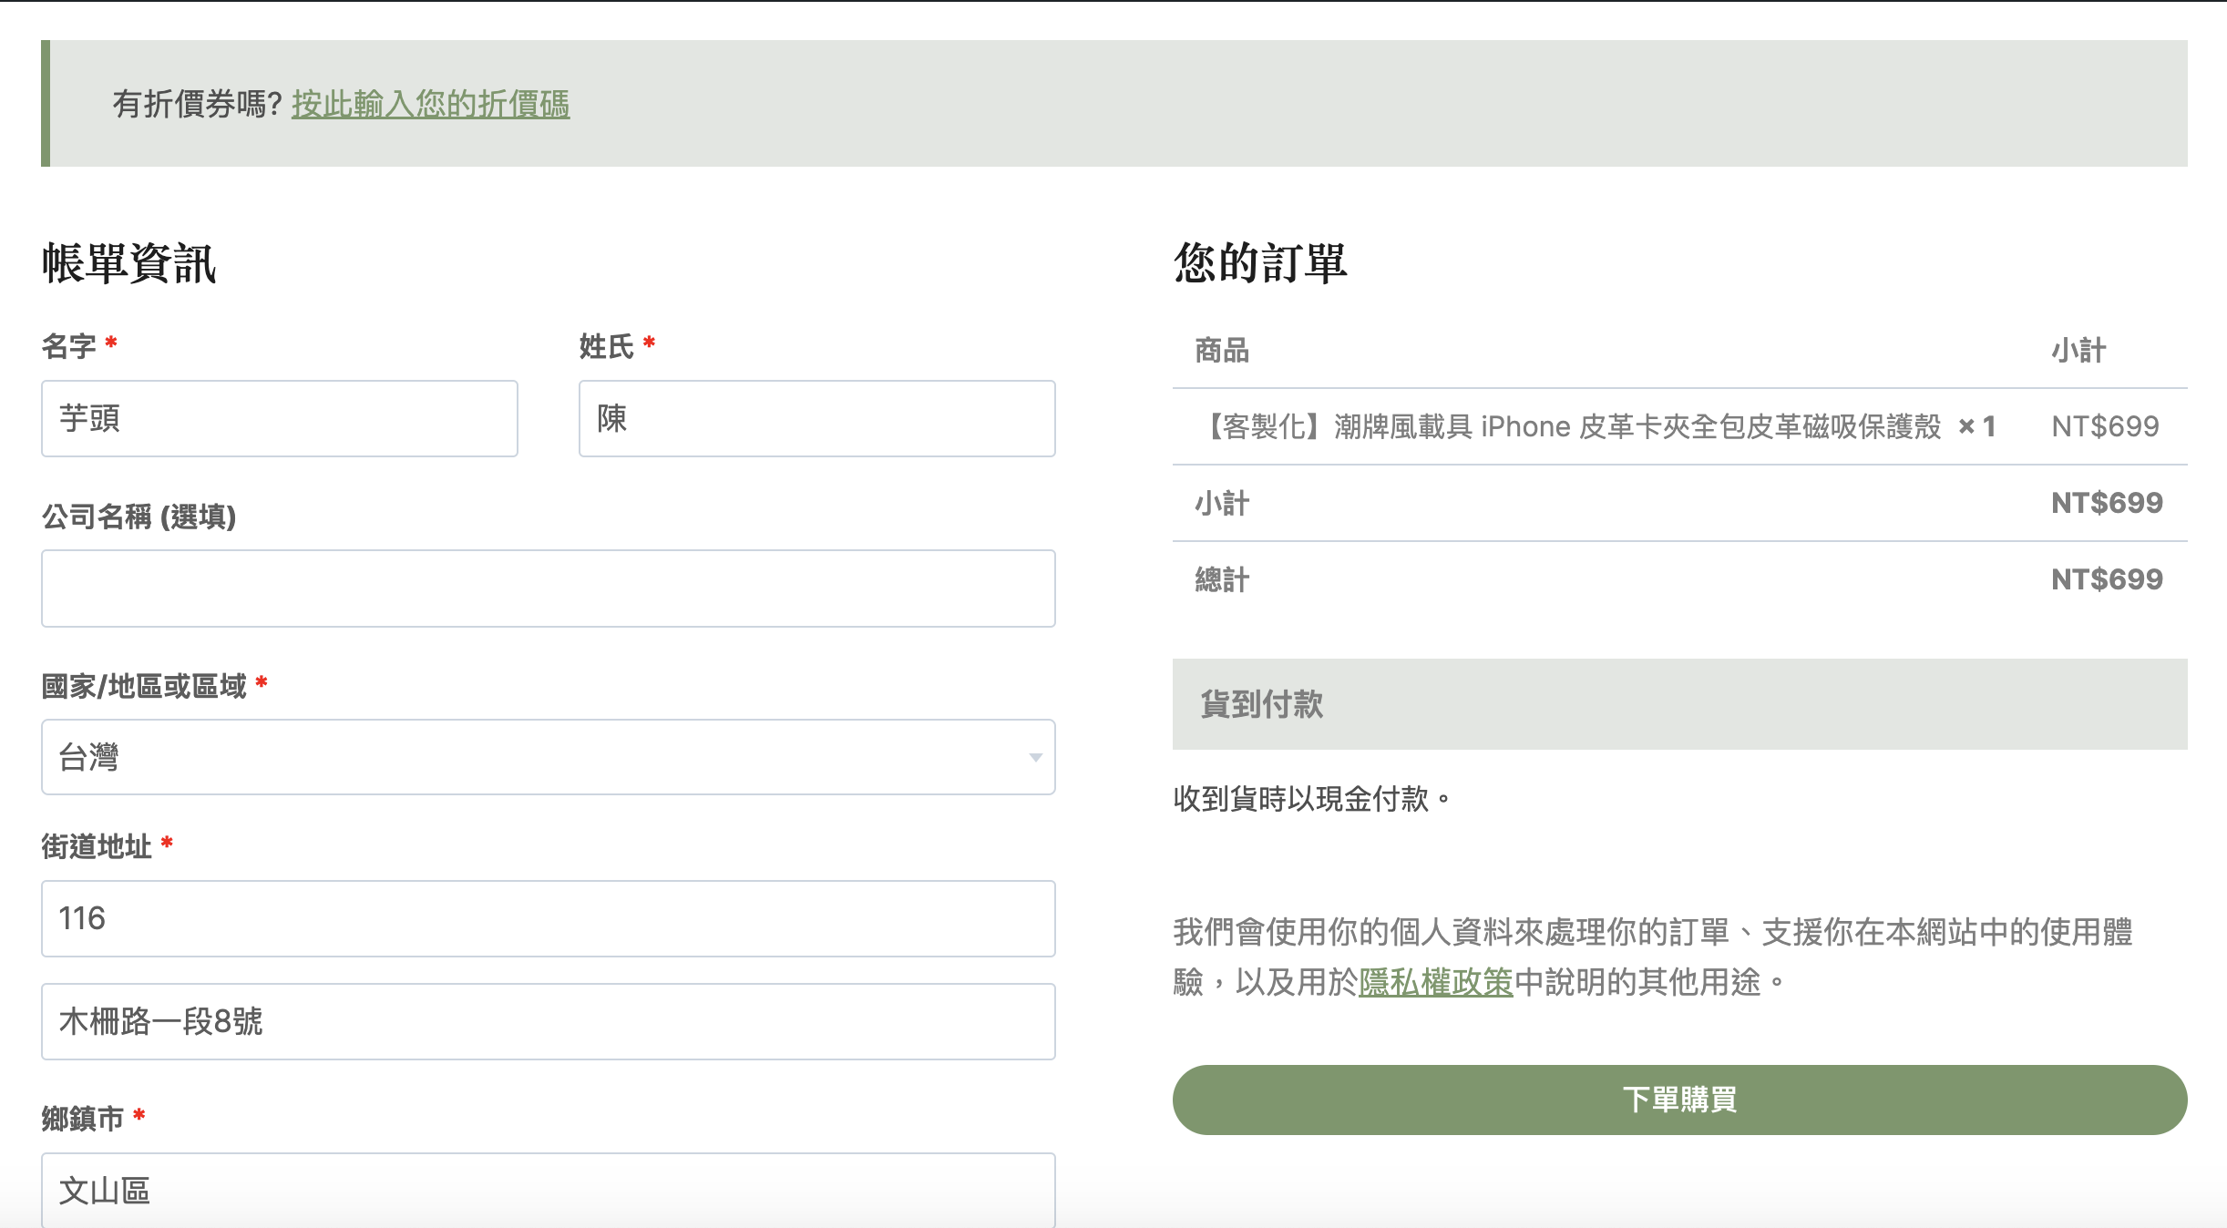Click the × 1 product quantity text
2227x1228 pixels.
1976,426
